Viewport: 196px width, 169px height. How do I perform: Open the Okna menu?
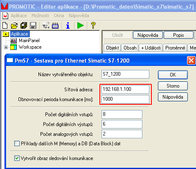tap(59, 16)
